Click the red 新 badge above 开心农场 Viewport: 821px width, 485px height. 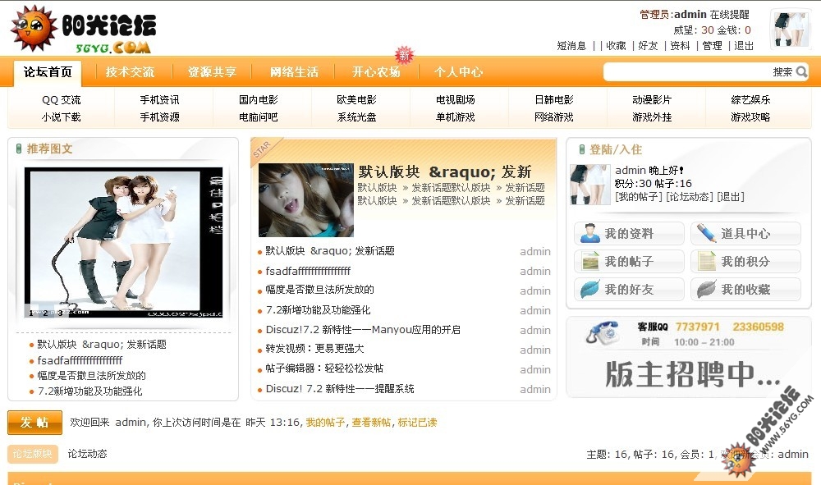tap(404, 55)
